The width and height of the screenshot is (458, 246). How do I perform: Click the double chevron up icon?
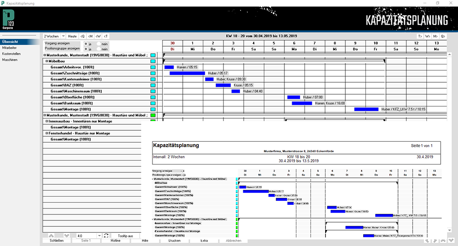coord(51,235)
